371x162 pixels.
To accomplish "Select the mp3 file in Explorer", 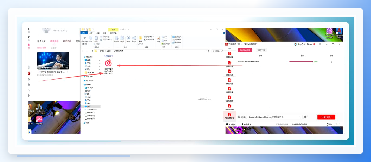I will click(x=108, y=67).
